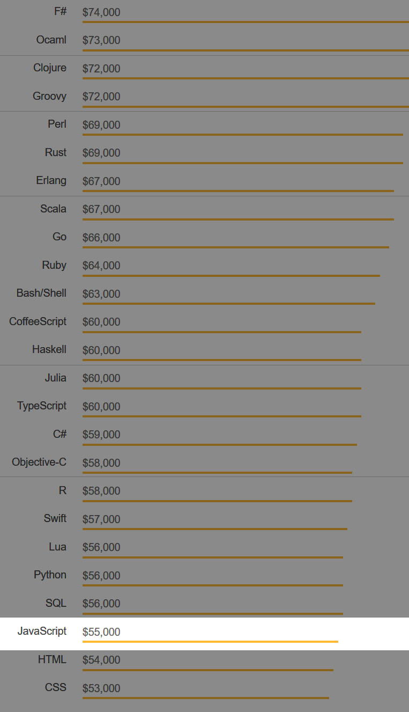Select the Objective-C language label
The height and width of the screenshot is (712, 409).
[39, 462]
